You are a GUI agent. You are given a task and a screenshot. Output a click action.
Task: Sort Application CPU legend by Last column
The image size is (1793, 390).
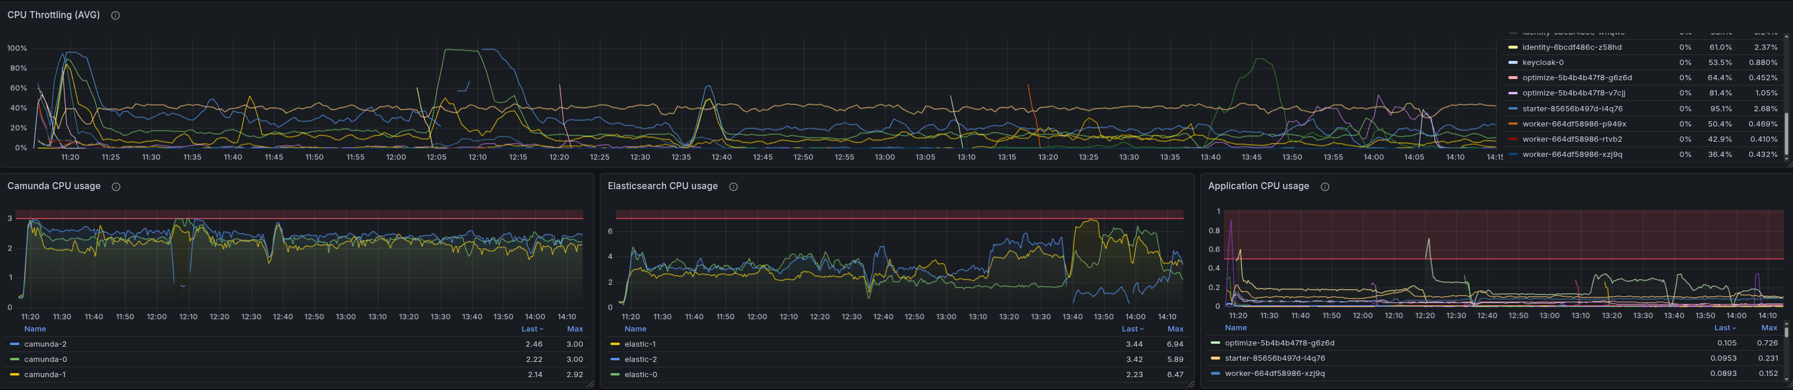tap(1725, 327)
